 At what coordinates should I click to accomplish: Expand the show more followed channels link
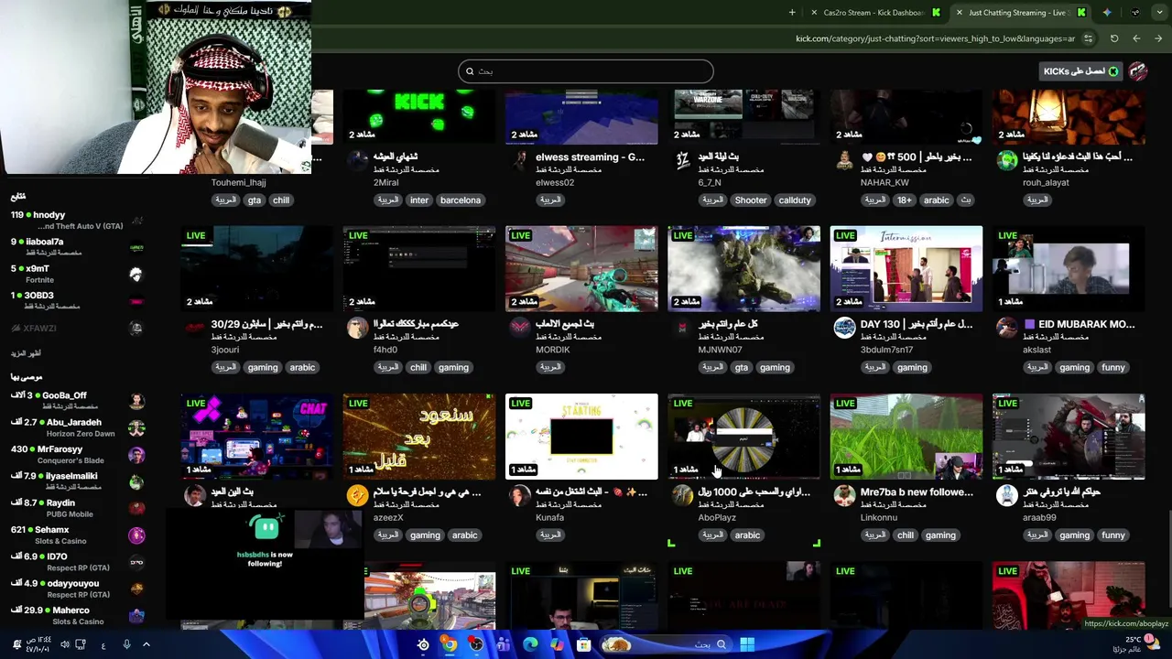[26, 353]
